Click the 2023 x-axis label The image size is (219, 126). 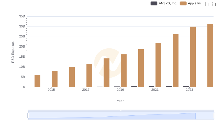(x=189, y=90)
